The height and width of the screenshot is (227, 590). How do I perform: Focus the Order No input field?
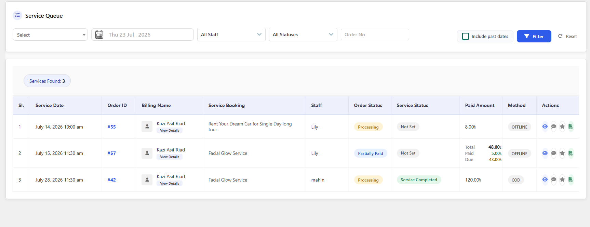[375, 35]
